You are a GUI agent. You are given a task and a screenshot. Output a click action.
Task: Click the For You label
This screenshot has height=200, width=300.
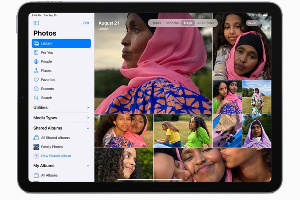click(x=47, y=52)
